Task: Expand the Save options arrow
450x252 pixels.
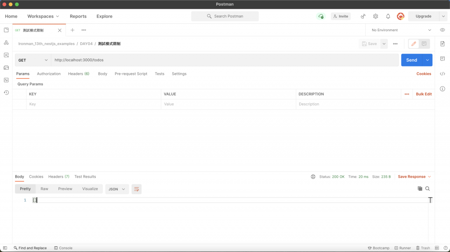Action: (x=384, y=44)
